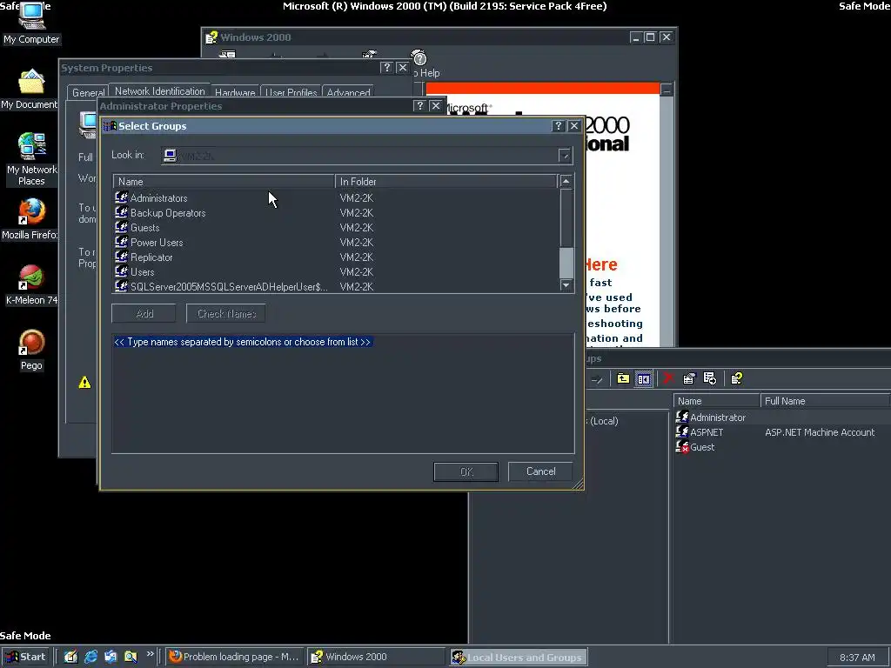This screenshot has height=668, width=891.
Task: Click the ASP.NET Machine Account full name cell
Action: click(x=820, y=432)
